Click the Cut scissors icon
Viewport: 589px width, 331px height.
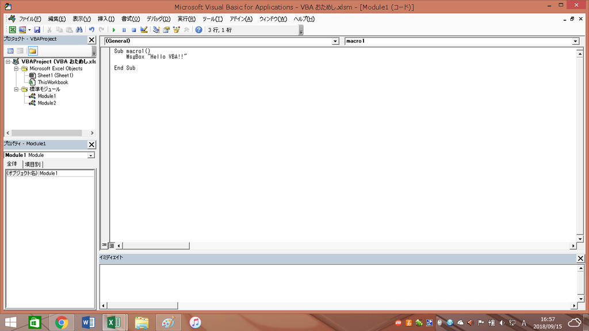click(x=49, y=30)
